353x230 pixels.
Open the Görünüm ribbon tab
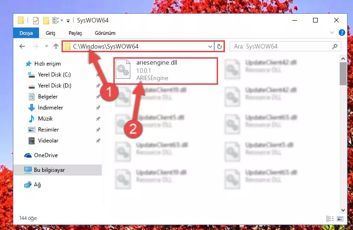[105, 33]
